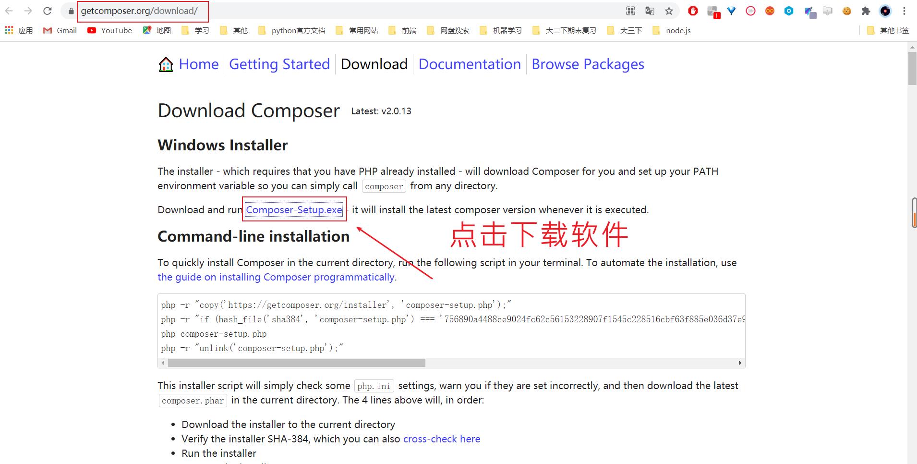
Task: Click the browser forward arrow
Action: pyautogui.click(x=28, y=11)
